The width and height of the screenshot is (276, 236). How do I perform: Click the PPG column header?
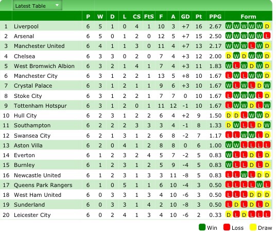click(x=215, y=16)
